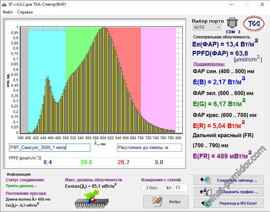
Task: Click the lamp name field РФТ_Самсунг_3500_1 метр
Action: click(x=50, y=148)
